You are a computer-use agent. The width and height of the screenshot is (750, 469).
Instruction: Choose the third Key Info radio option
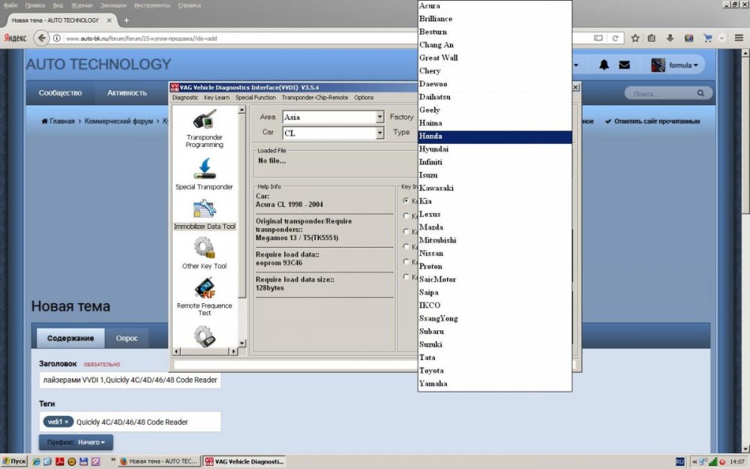pos(406,232)
